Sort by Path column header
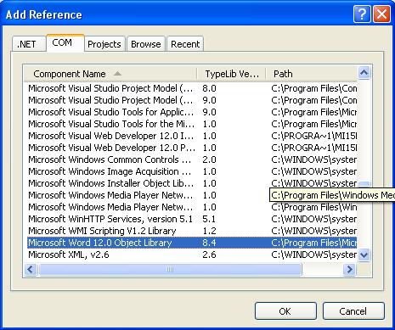This screenshot has height=330, width=395. point(312,74)
